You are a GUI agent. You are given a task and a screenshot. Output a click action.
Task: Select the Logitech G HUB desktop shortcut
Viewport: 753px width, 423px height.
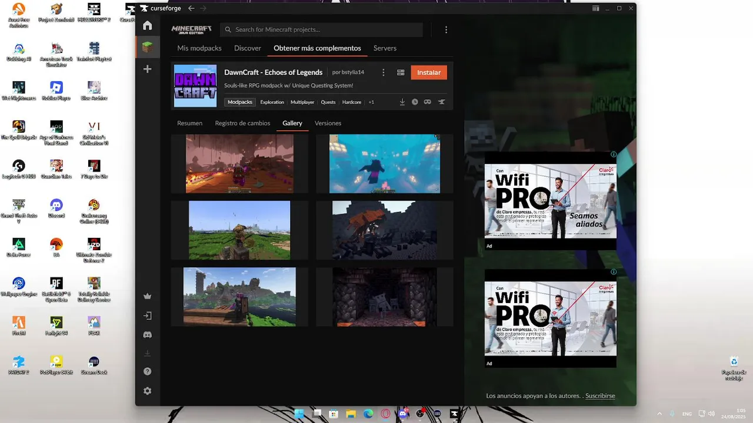tap(18, 169)
